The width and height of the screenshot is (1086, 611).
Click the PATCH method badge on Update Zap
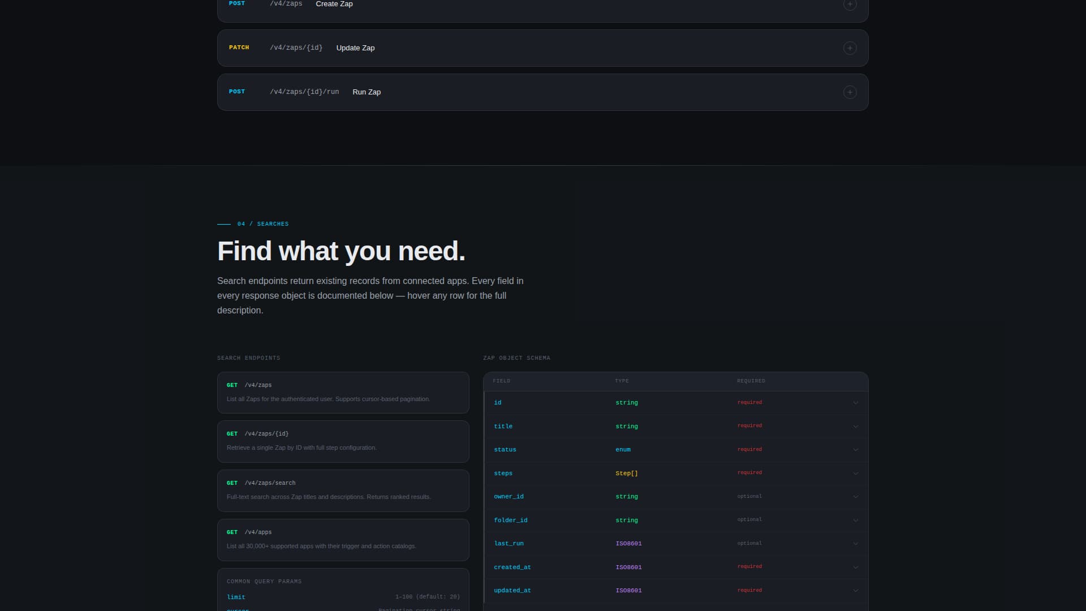(x=239, y=48)
